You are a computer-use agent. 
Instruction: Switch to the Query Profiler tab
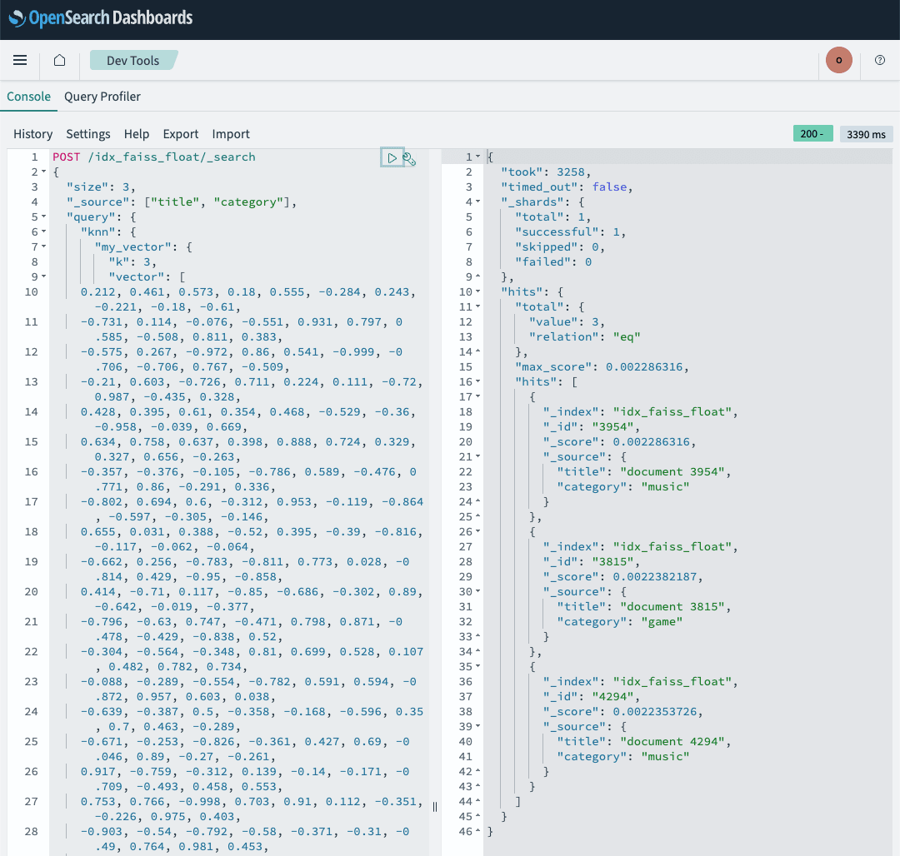click(102, 97)
